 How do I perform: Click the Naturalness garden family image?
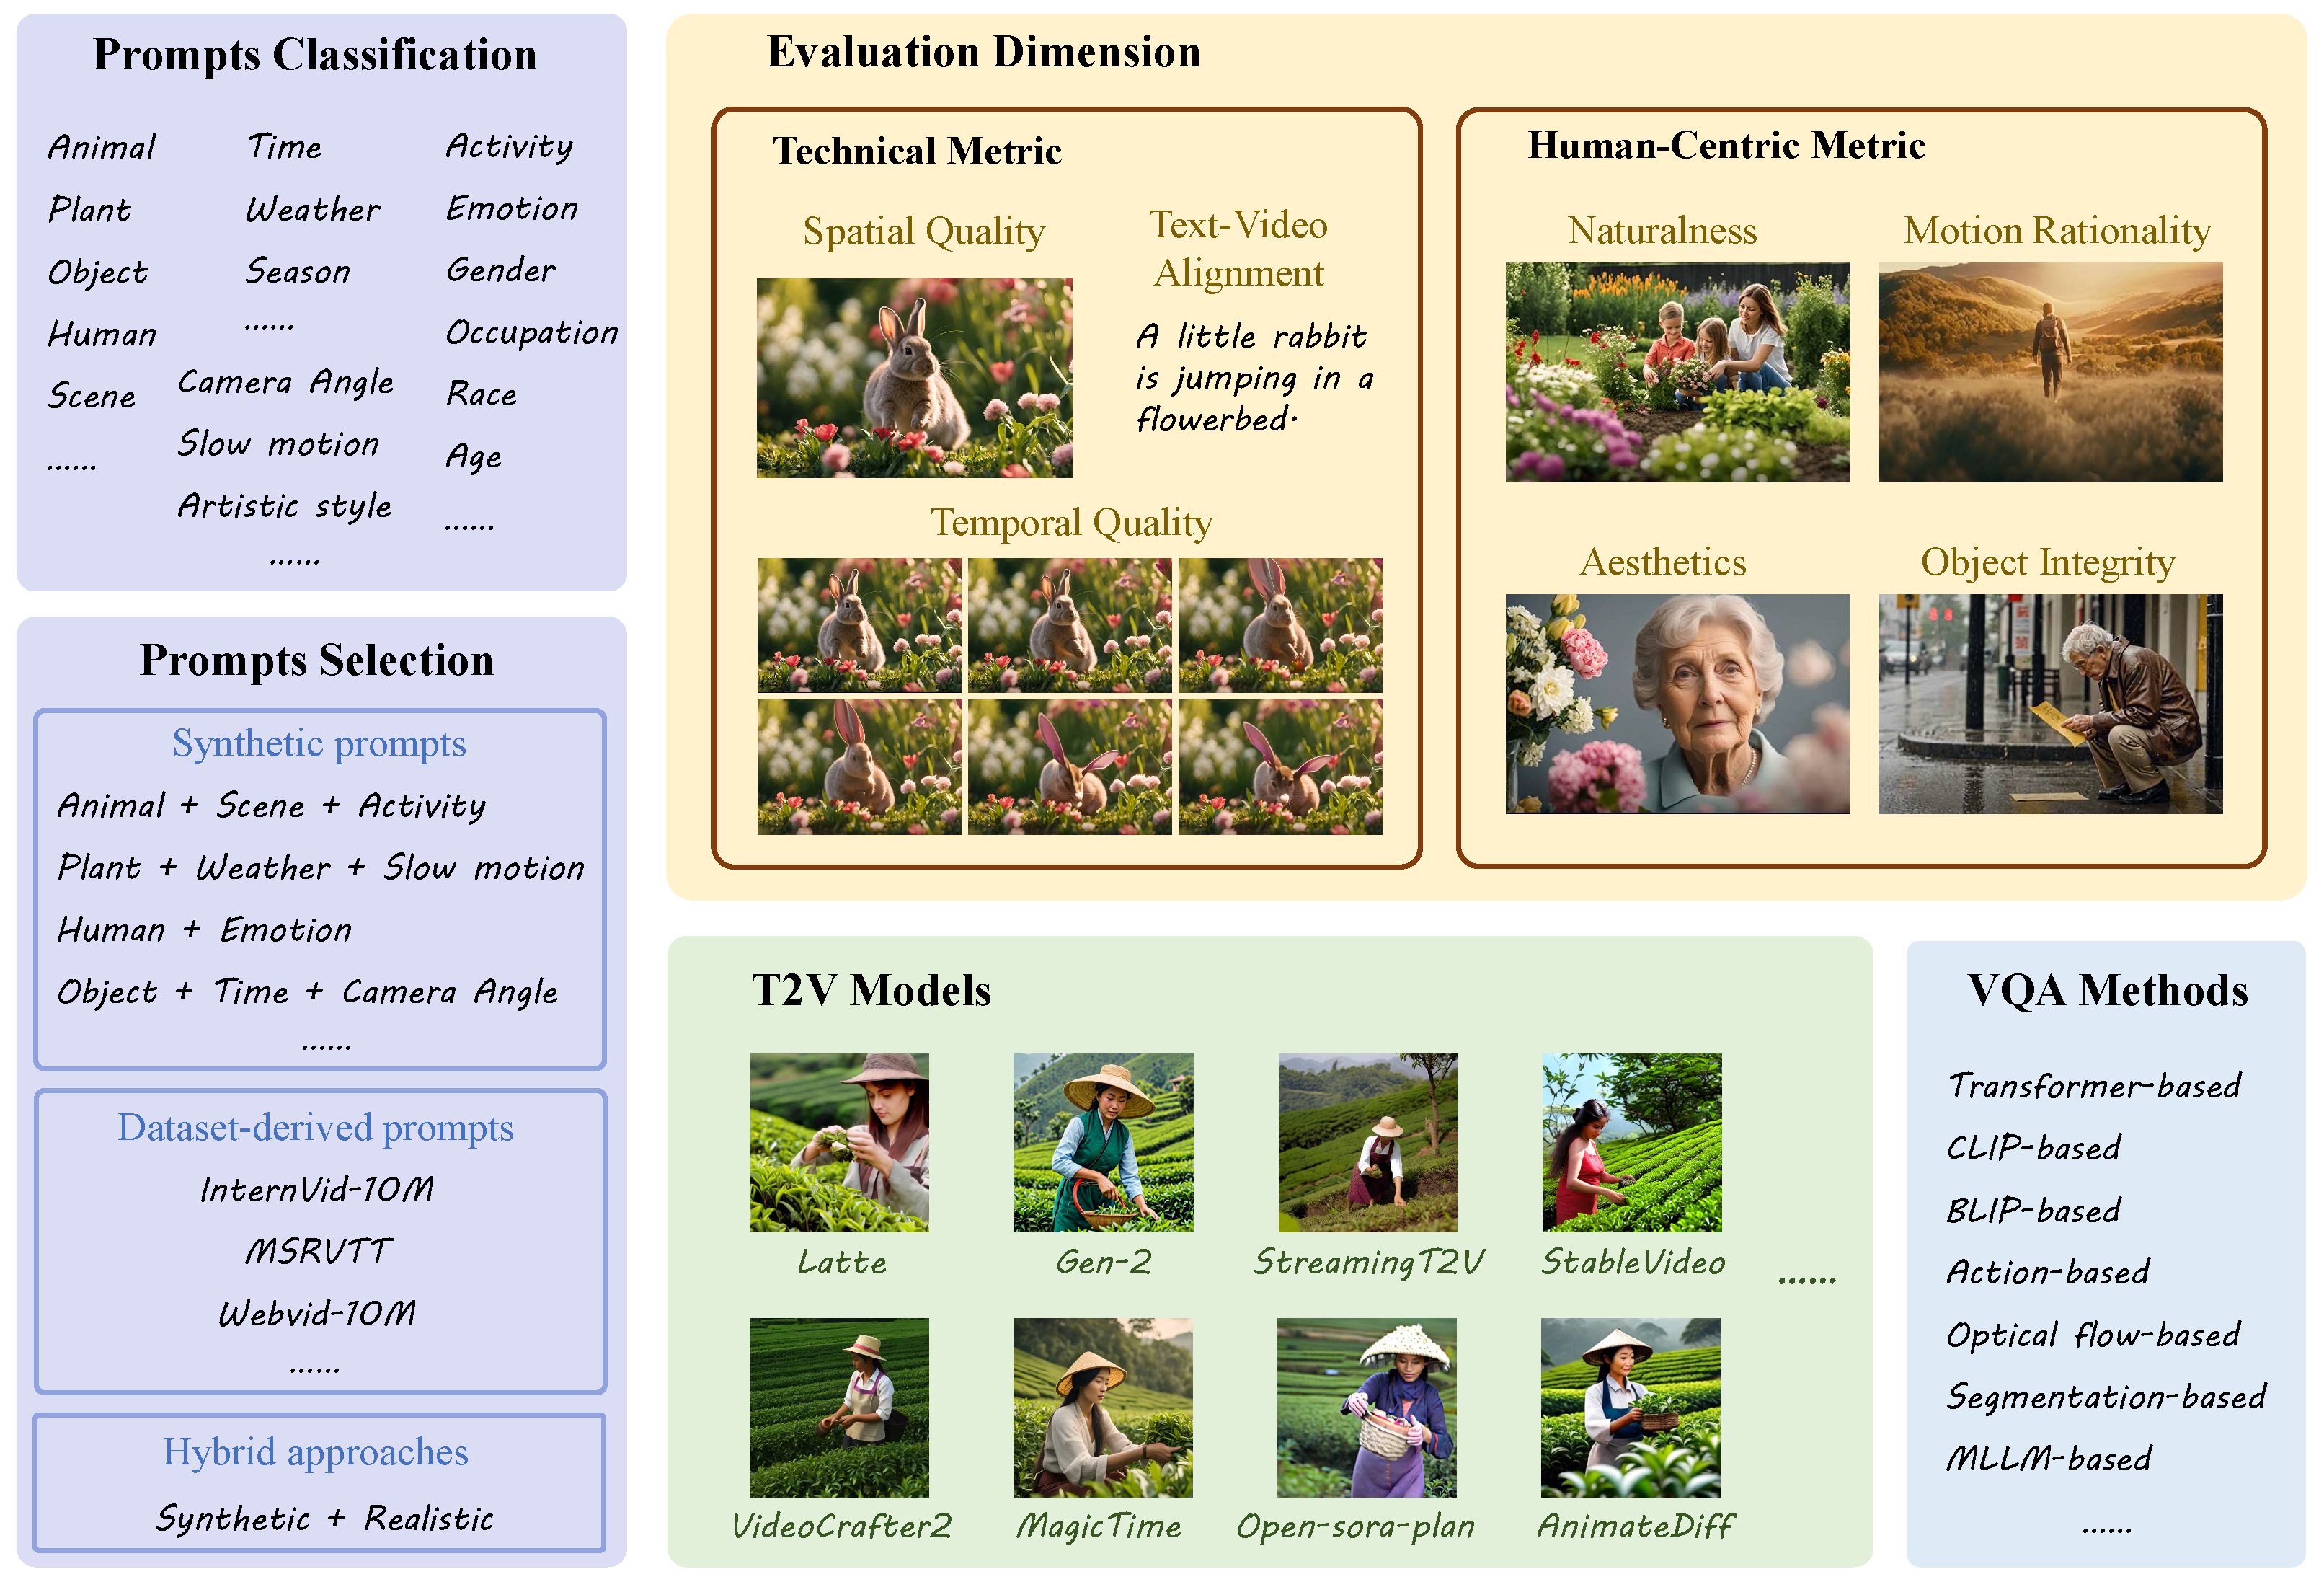click(1677, 372)
